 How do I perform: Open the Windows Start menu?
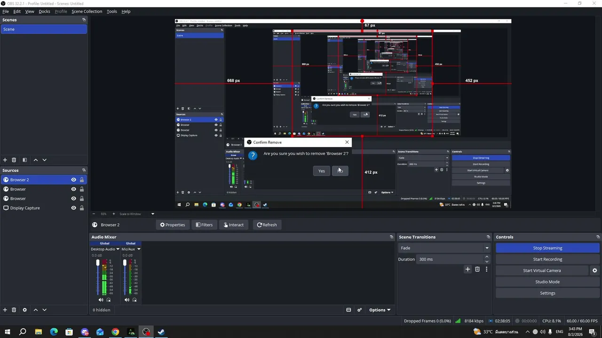(8, 332)
